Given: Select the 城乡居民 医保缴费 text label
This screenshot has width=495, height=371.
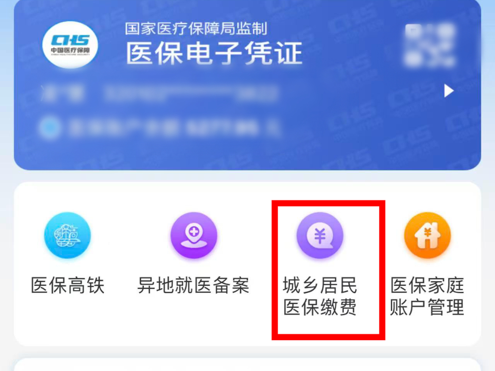Looking at the screenshot, I should (320, 296).
